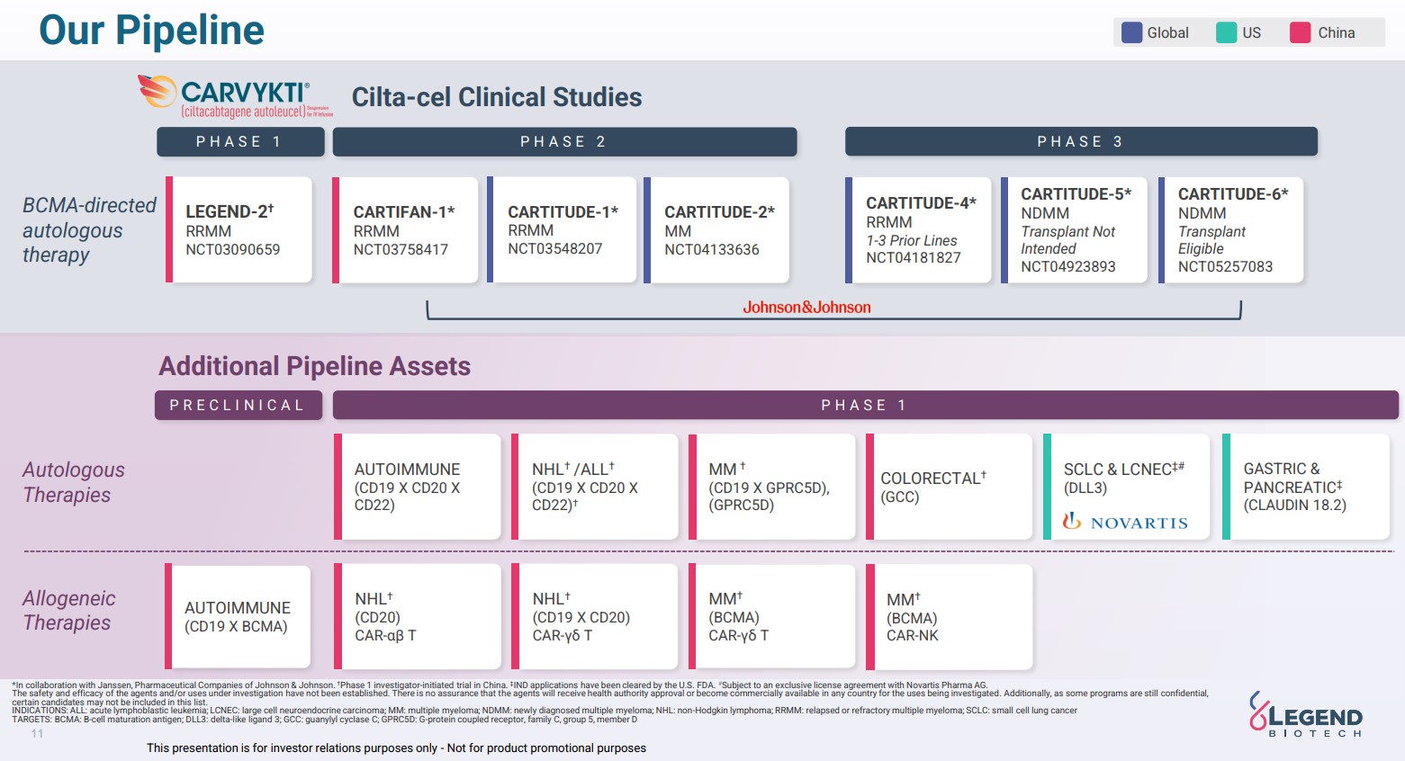Select the COLORECTAL (GCC) card
Image resolution: width=1405 pixels, height=761 pixels.
pyautogui.click(x=949, y=487)
